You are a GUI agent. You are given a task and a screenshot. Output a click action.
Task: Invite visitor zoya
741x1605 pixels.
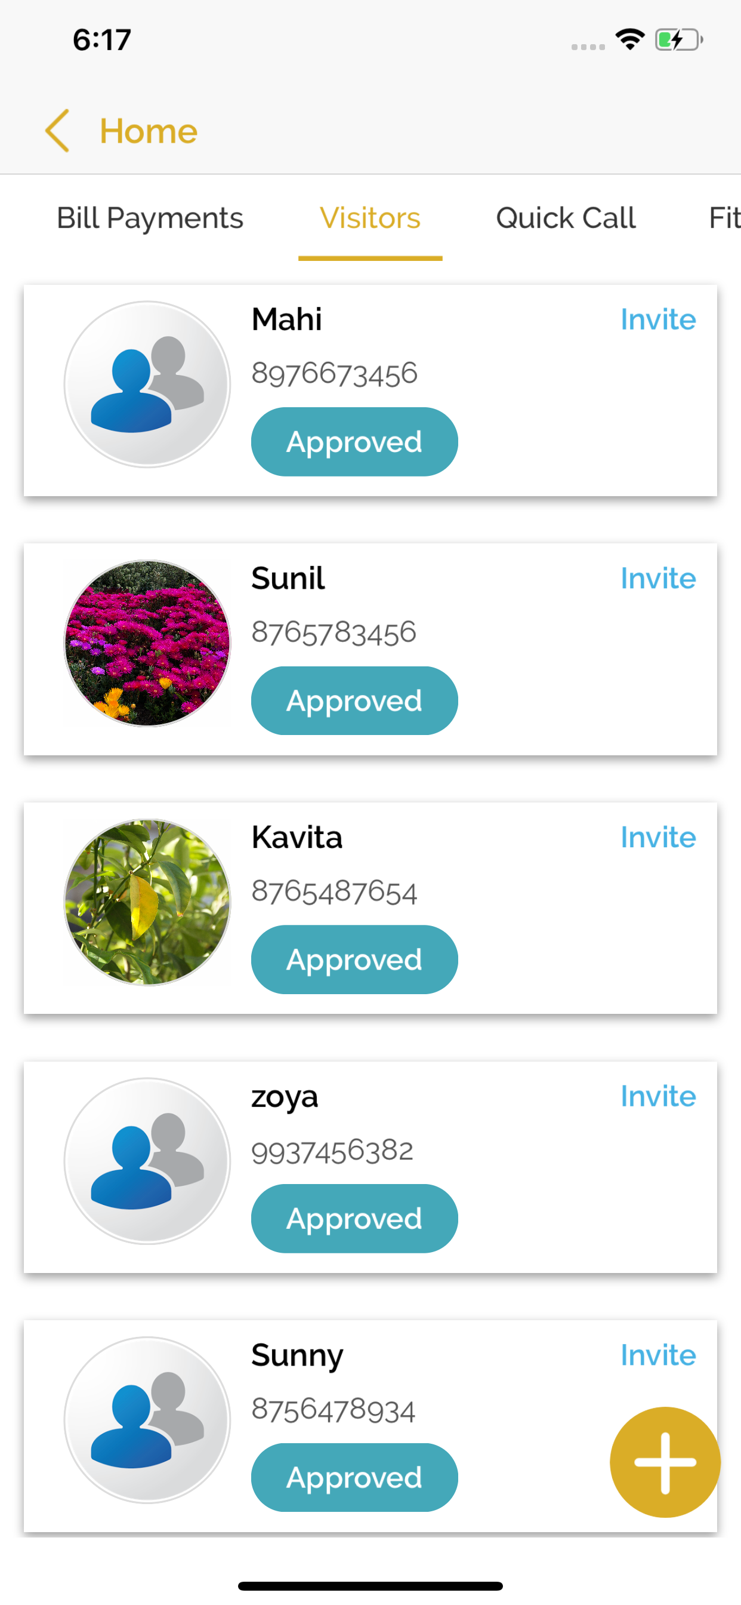click(658, 1097)
